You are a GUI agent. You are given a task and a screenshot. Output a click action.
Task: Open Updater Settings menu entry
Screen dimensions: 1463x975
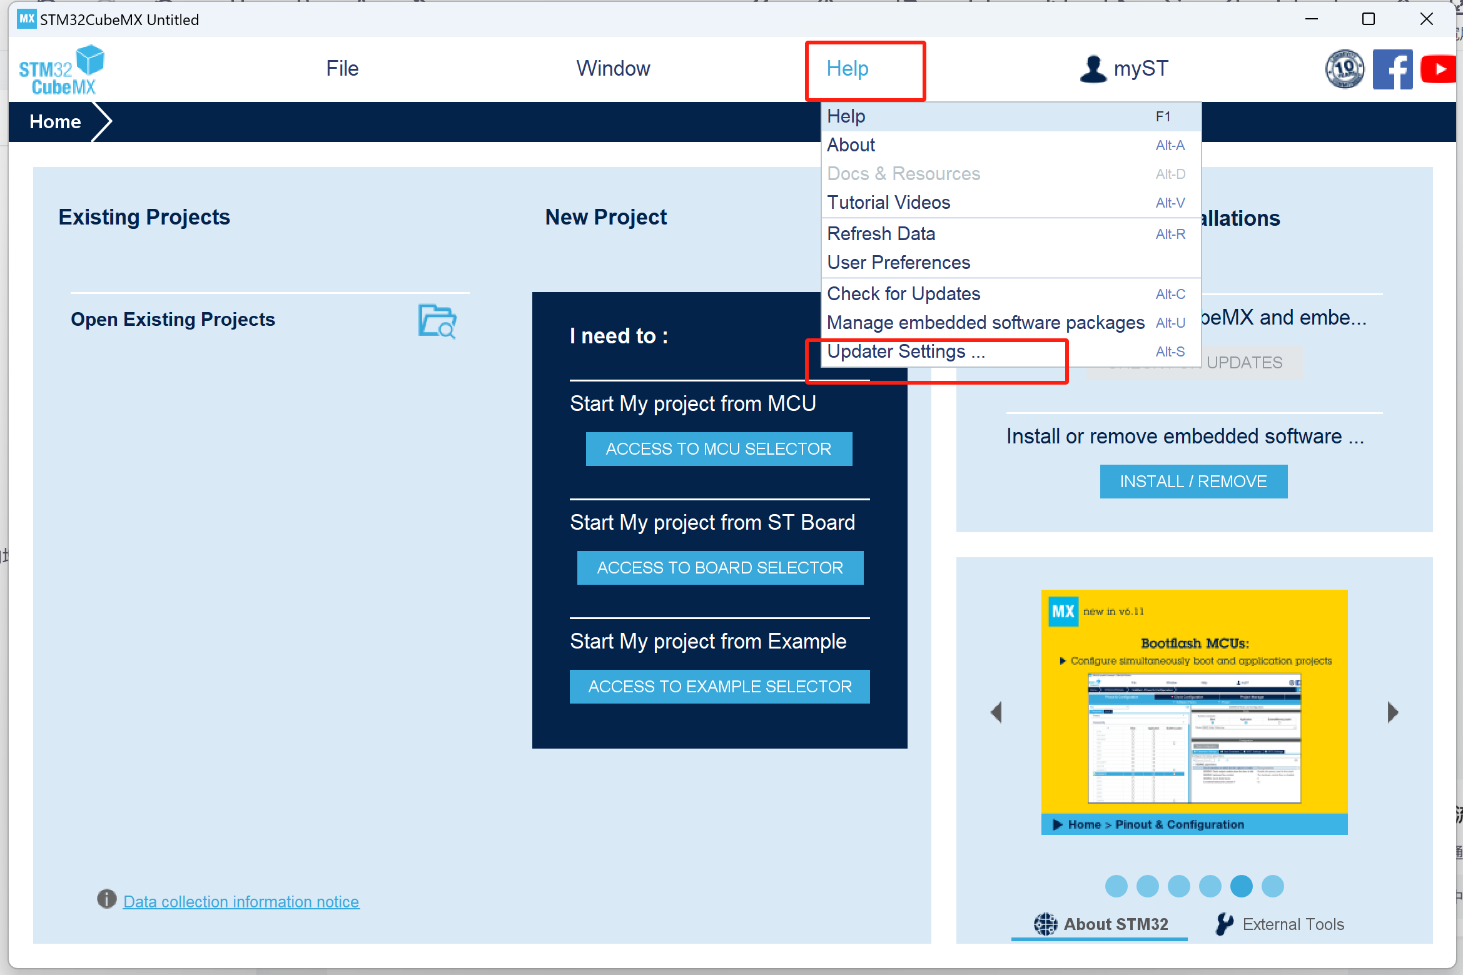point(1011,351)
